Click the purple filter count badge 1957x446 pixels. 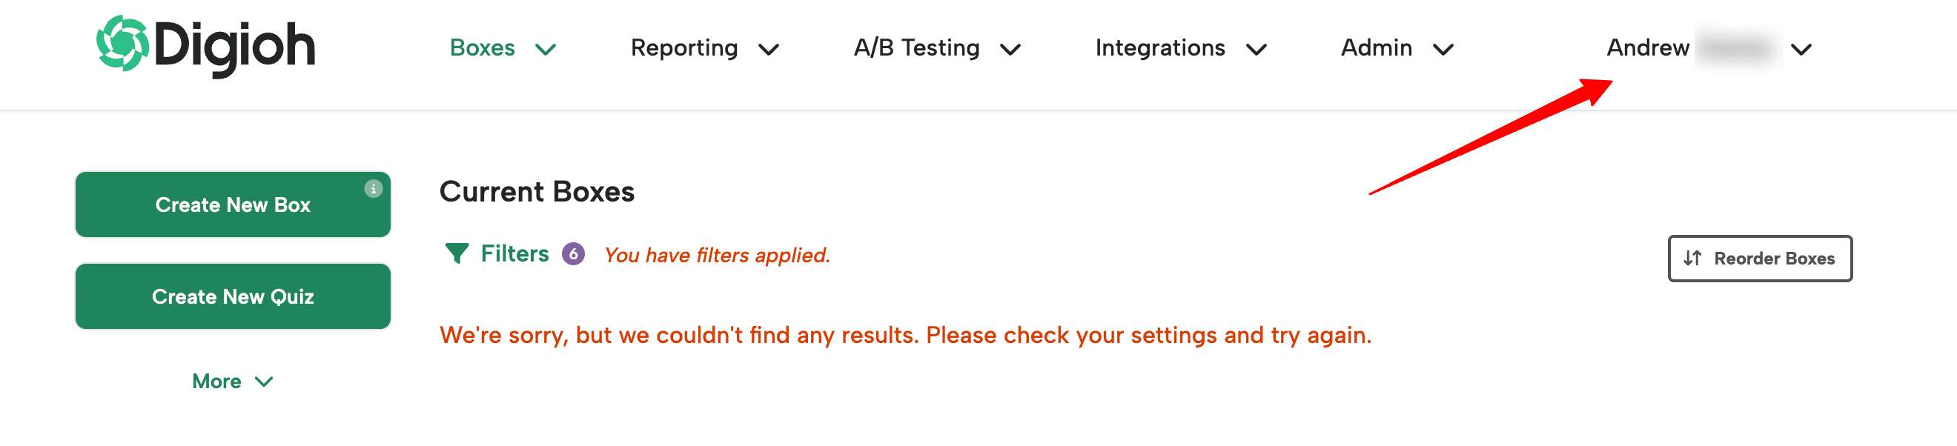574,254
